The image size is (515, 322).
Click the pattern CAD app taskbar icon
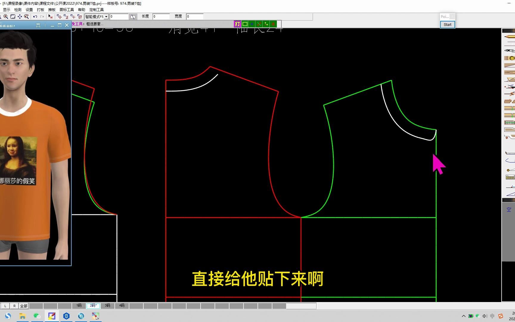52,316
